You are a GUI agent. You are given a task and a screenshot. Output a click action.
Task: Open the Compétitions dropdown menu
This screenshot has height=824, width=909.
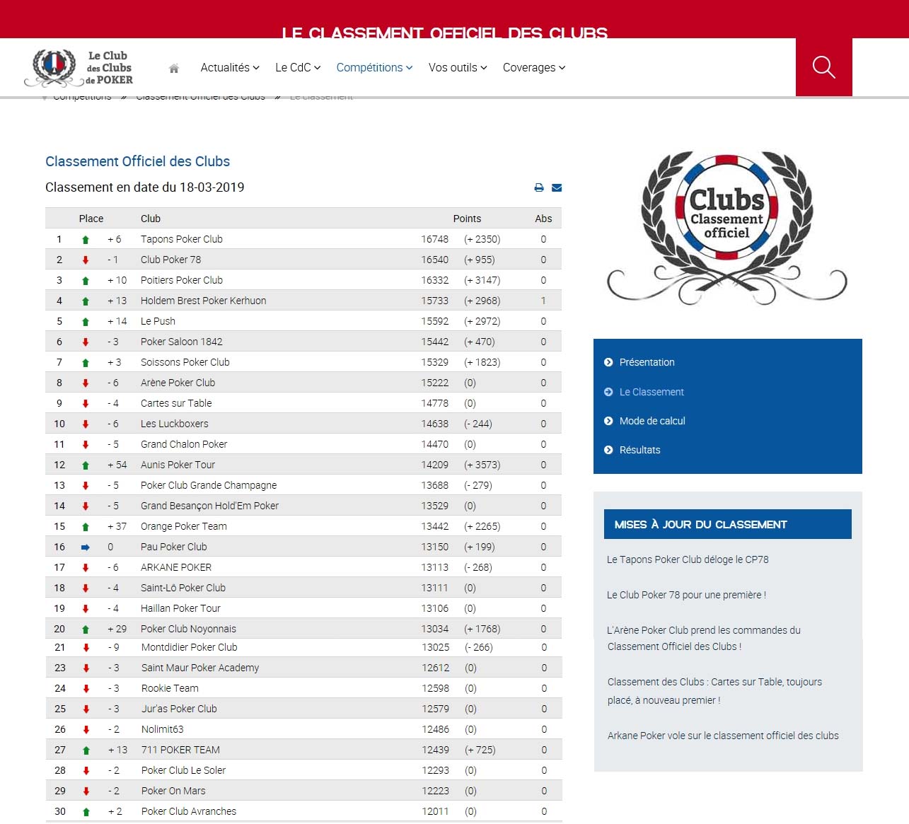[374, 68]
